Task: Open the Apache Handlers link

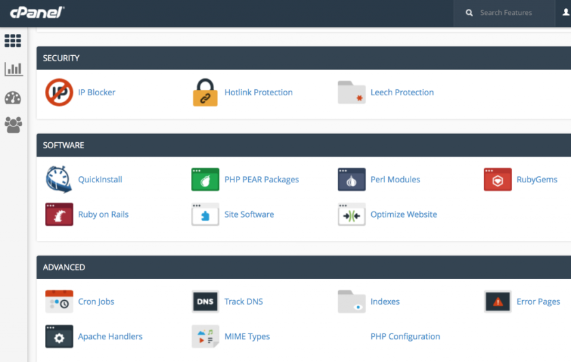Action: [110, 336]
